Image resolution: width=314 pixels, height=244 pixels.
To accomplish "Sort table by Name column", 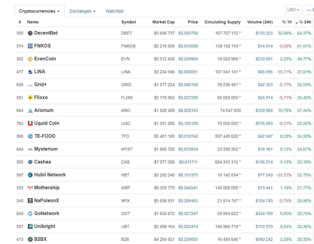I will click(33, 22).
